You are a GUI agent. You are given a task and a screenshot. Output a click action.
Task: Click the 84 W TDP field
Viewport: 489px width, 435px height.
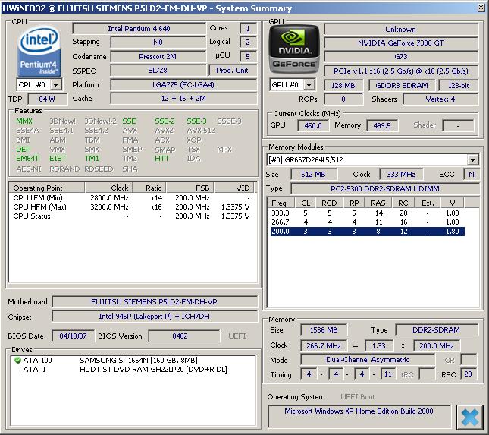(x=47, y=99)
